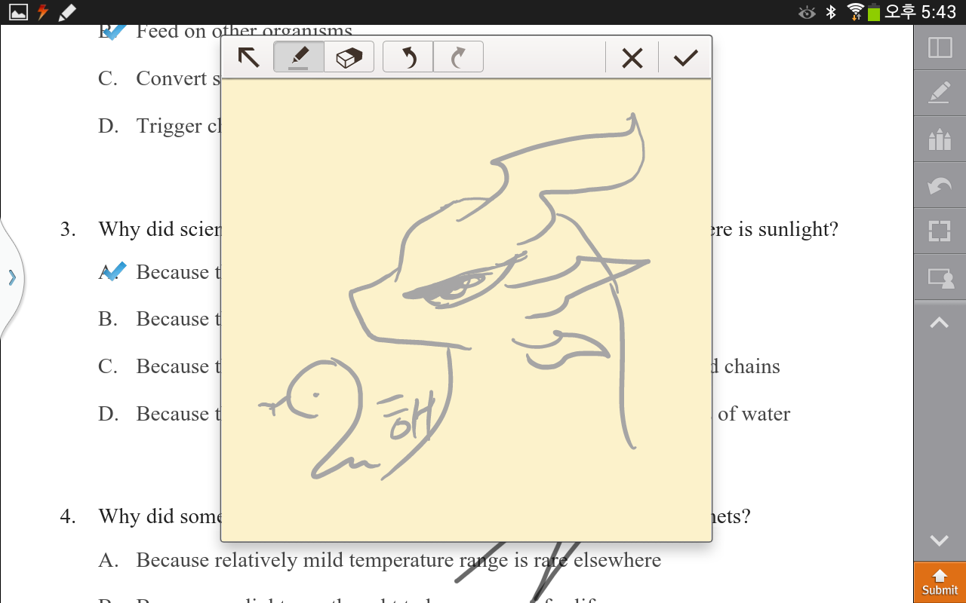Select the eraser tool in memo toolbar

click(349, 57)
